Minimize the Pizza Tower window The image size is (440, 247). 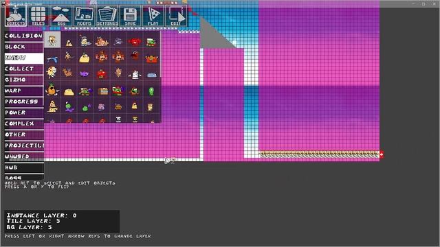pyautogui.click(x=414, y=4)
